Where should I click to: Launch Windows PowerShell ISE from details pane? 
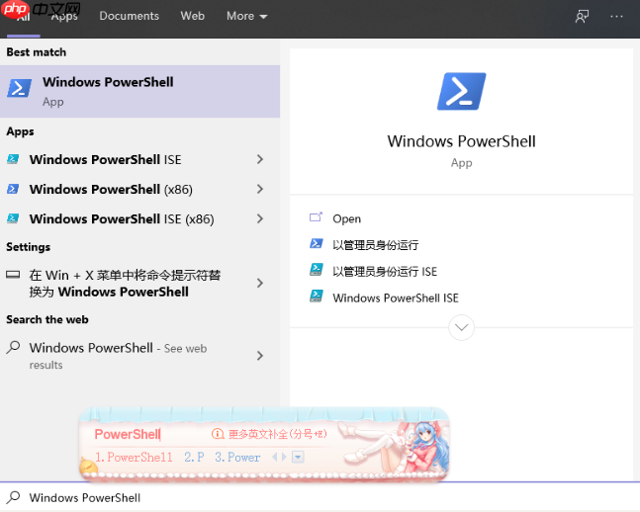396,299
